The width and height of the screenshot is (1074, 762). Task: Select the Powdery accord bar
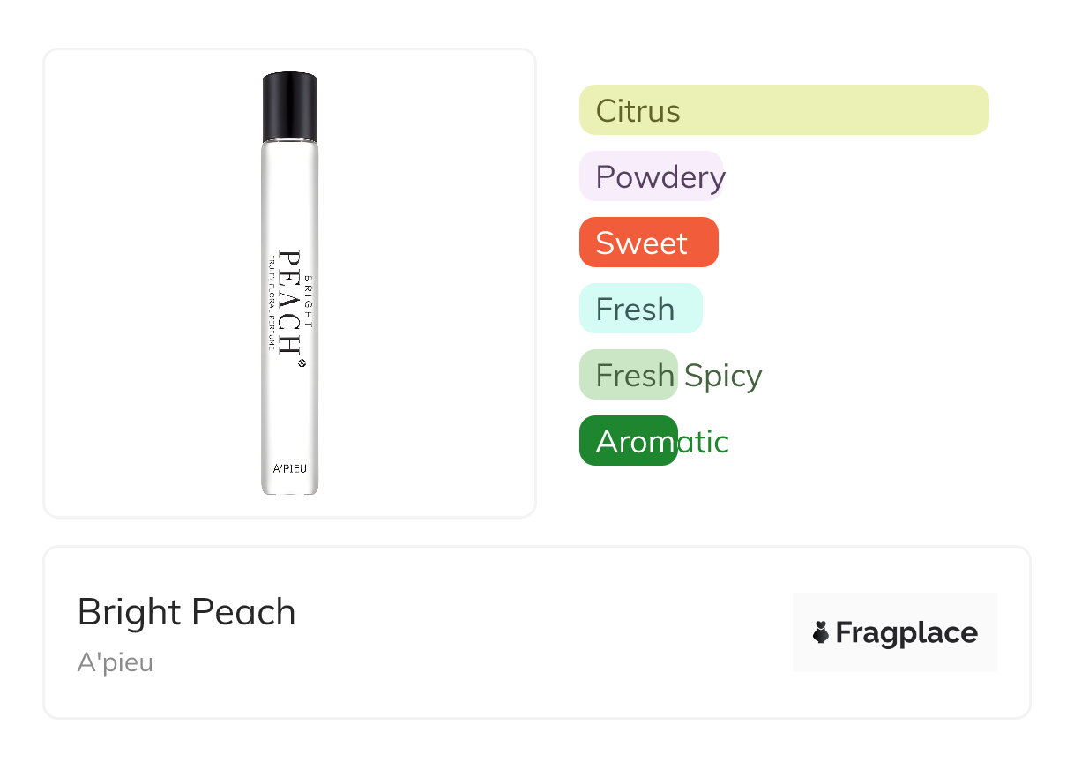pyautogui.click(x=651, y=176)
